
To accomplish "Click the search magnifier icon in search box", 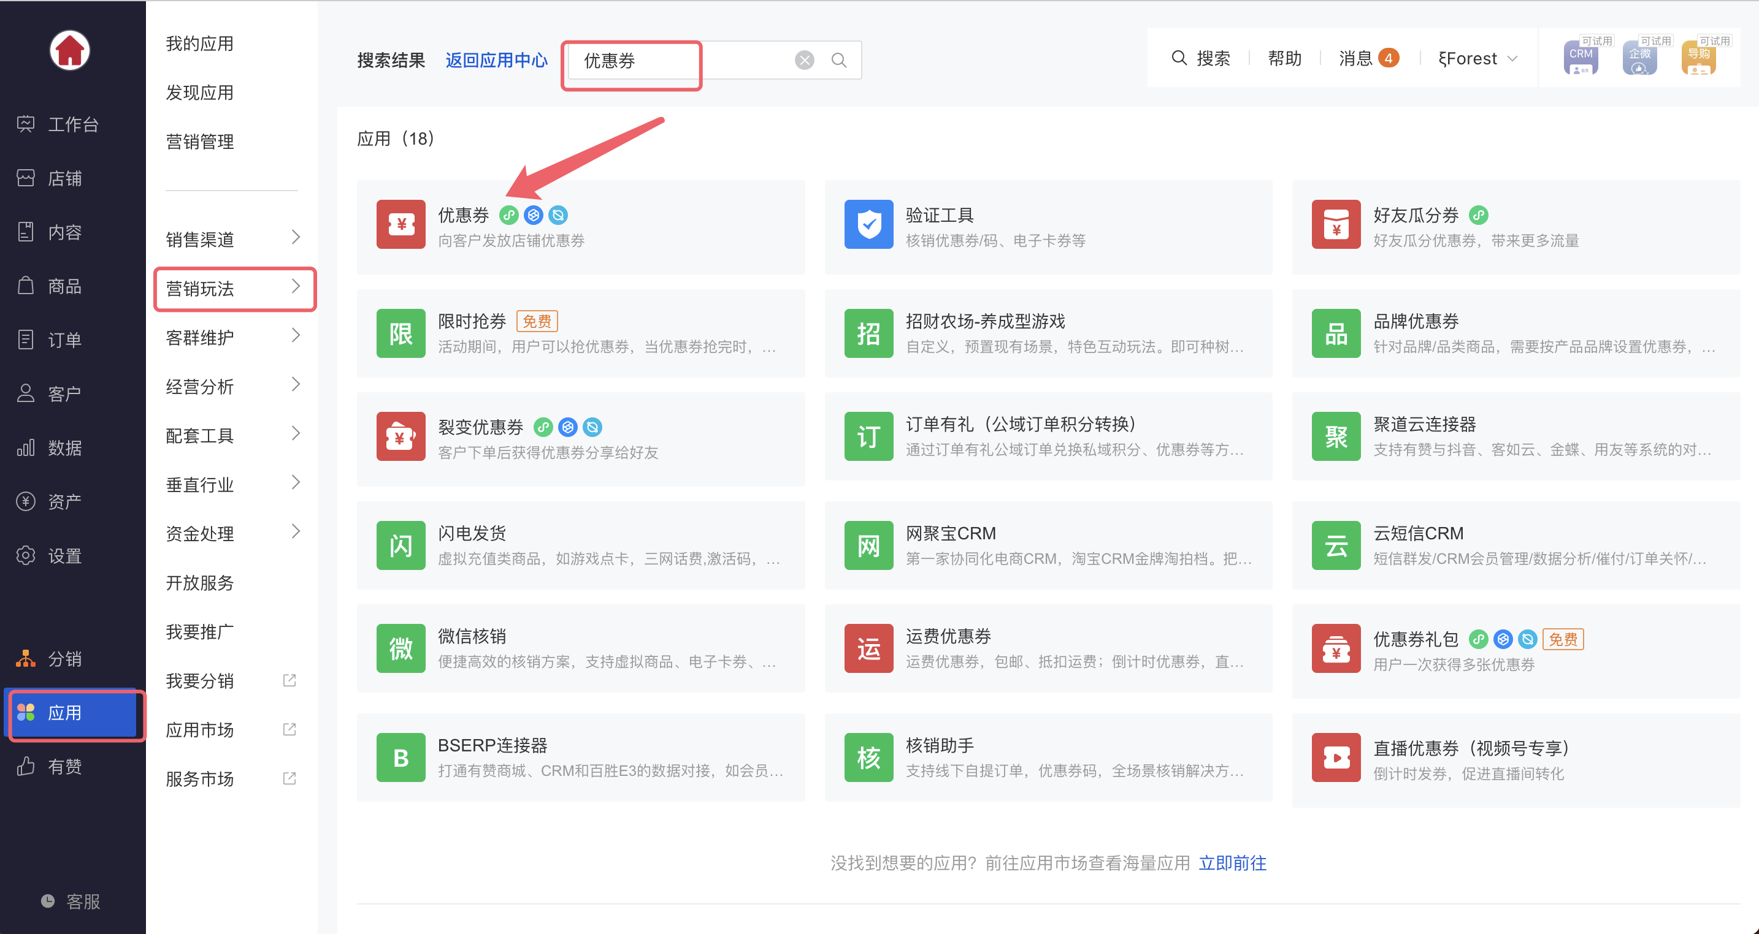I will point(839,60).
